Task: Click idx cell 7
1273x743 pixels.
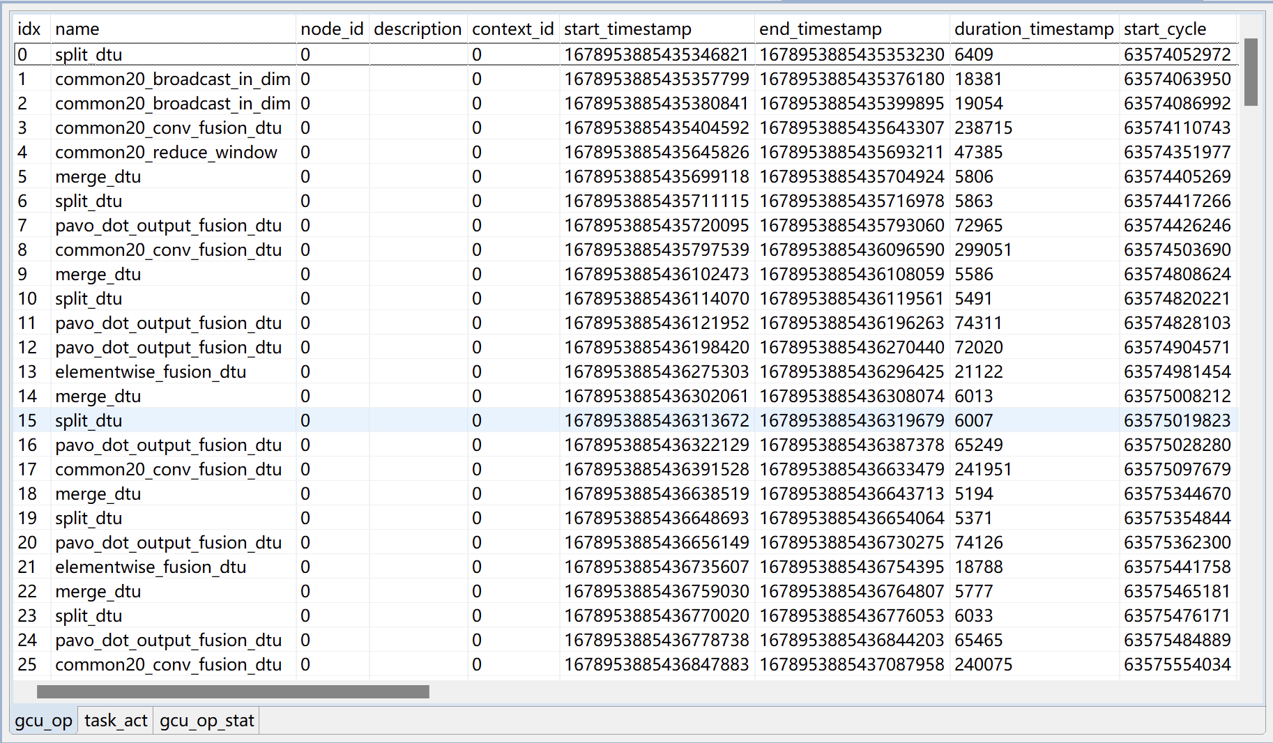Action: click(22, 225)
